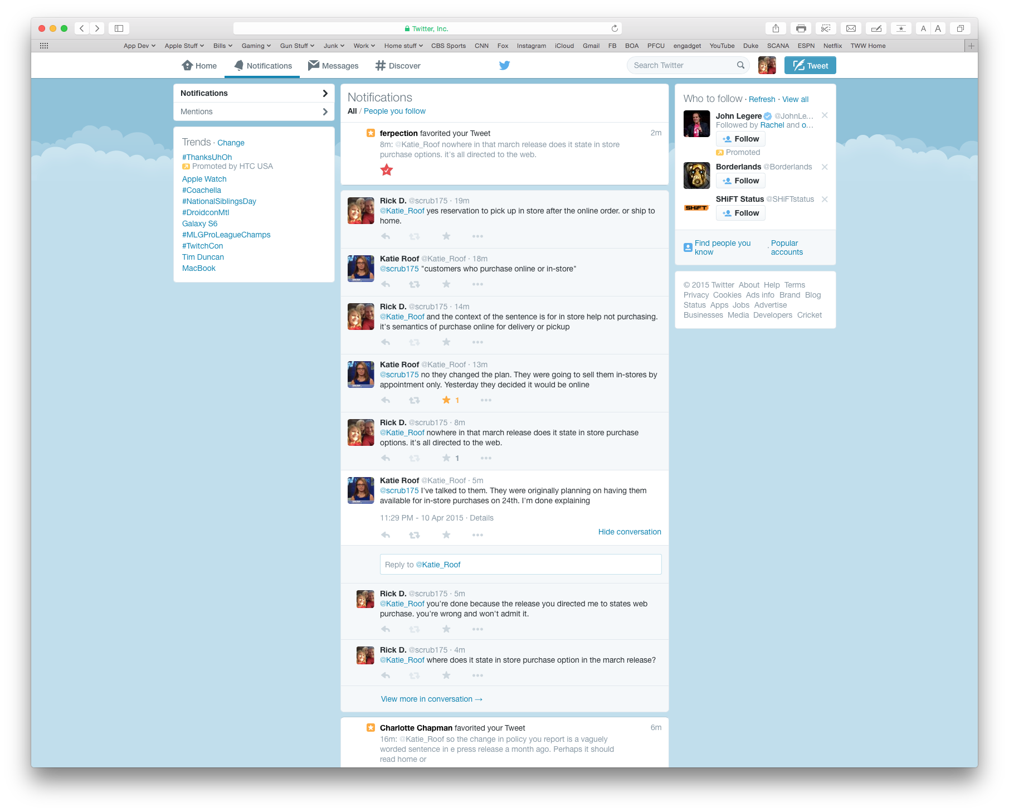Image resolution: width=1009 pixels, height=812 pixels.
Task: Click the Tweet compose button
Action: (x=810, y=65)
